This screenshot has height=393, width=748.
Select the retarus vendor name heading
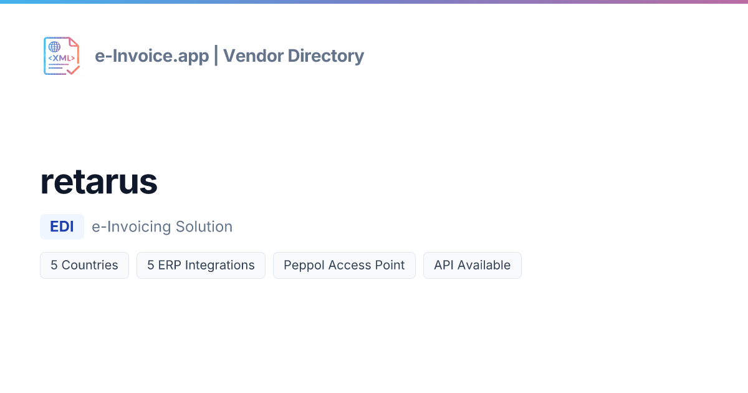(98, 182)
